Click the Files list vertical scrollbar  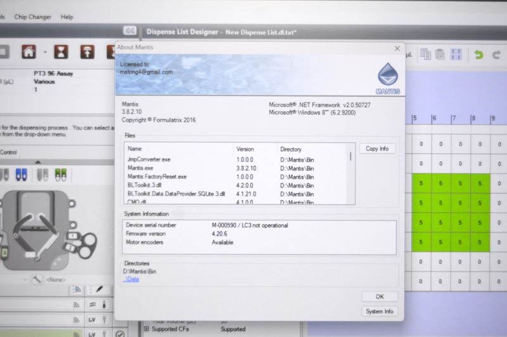click(x=350, y=174)
